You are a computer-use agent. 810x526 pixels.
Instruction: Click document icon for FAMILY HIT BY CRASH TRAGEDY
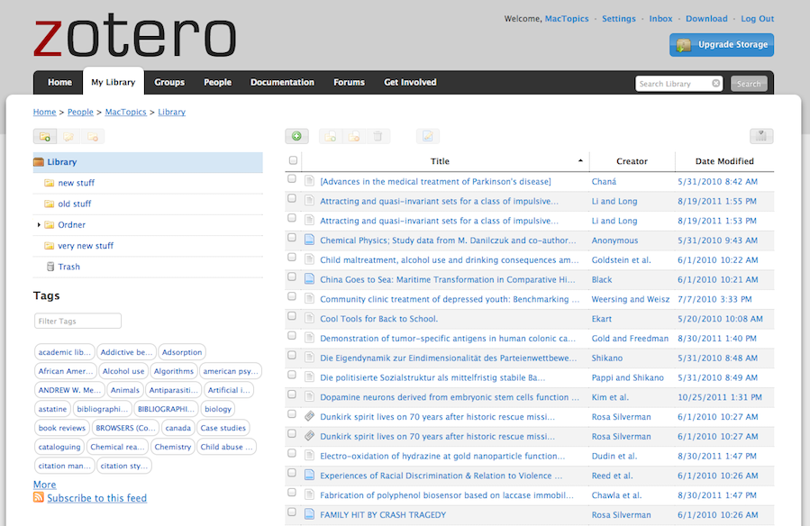pos(309,514)
